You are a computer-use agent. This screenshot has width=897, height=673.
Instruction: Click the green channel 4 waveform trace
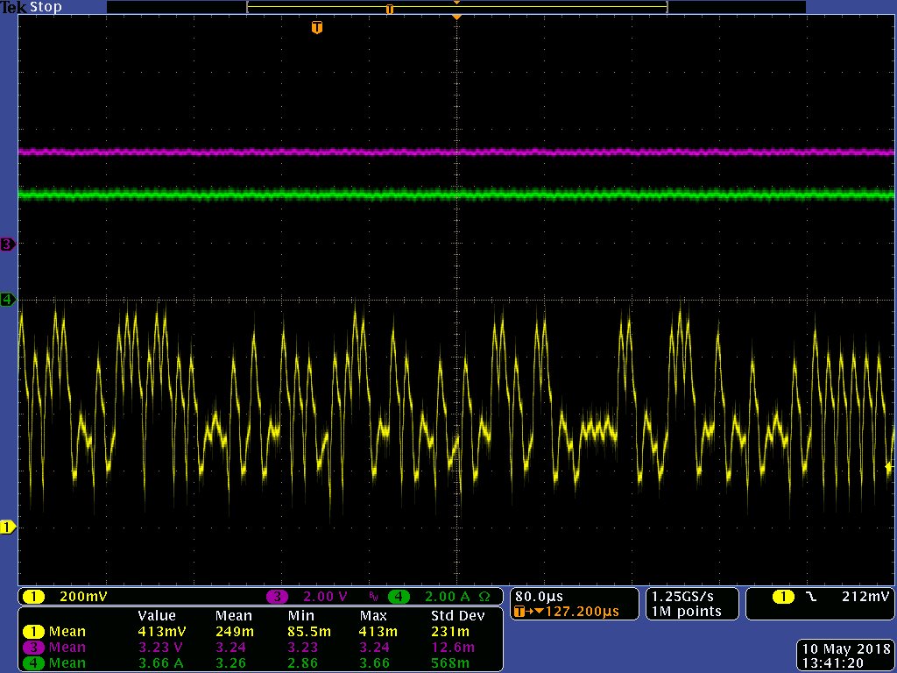click(456, 195)
